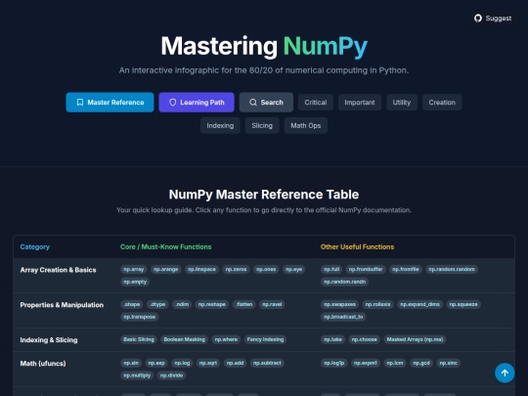Switch to the Learning Path view
Screen dimensions: 528x396
tap(197, 103)
